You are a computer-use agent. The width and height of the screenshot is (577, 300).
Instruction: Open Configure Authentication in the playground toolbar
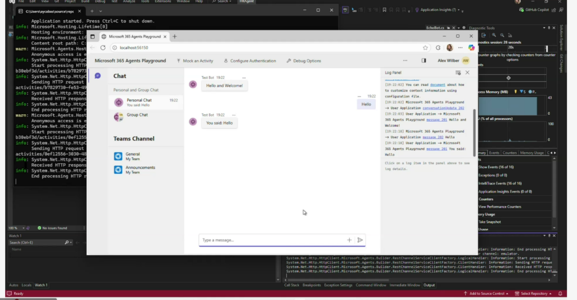[250, 61]
